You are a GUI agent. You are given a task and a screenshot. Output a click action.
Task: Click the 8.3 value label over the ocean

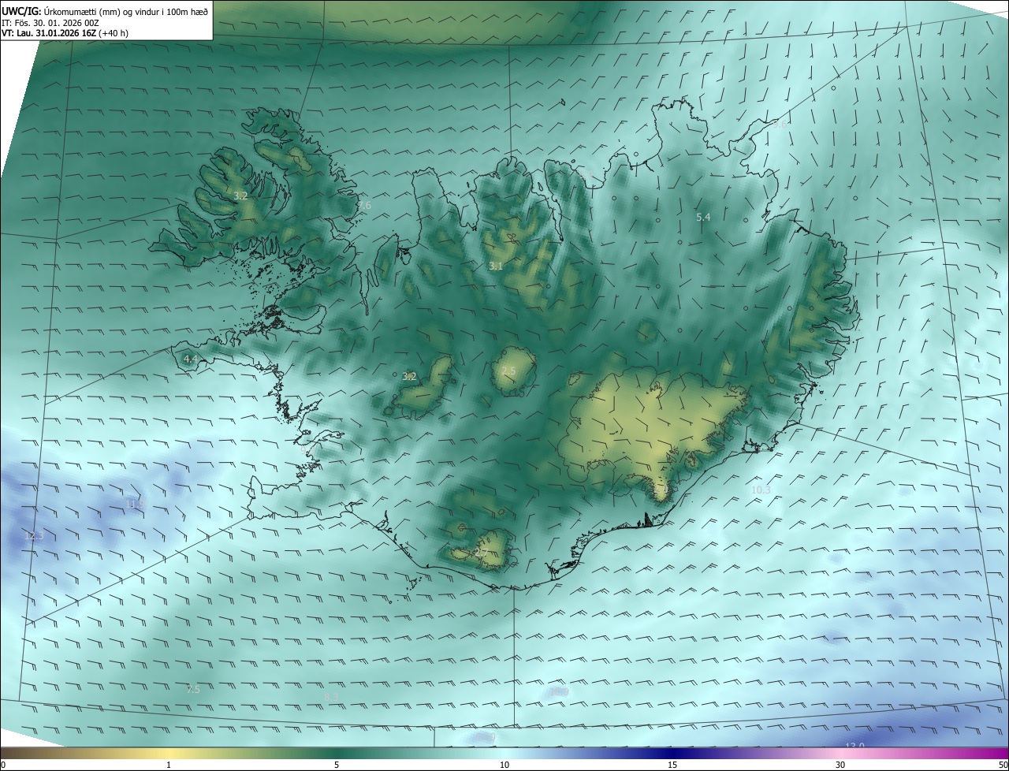click(331, 698)
